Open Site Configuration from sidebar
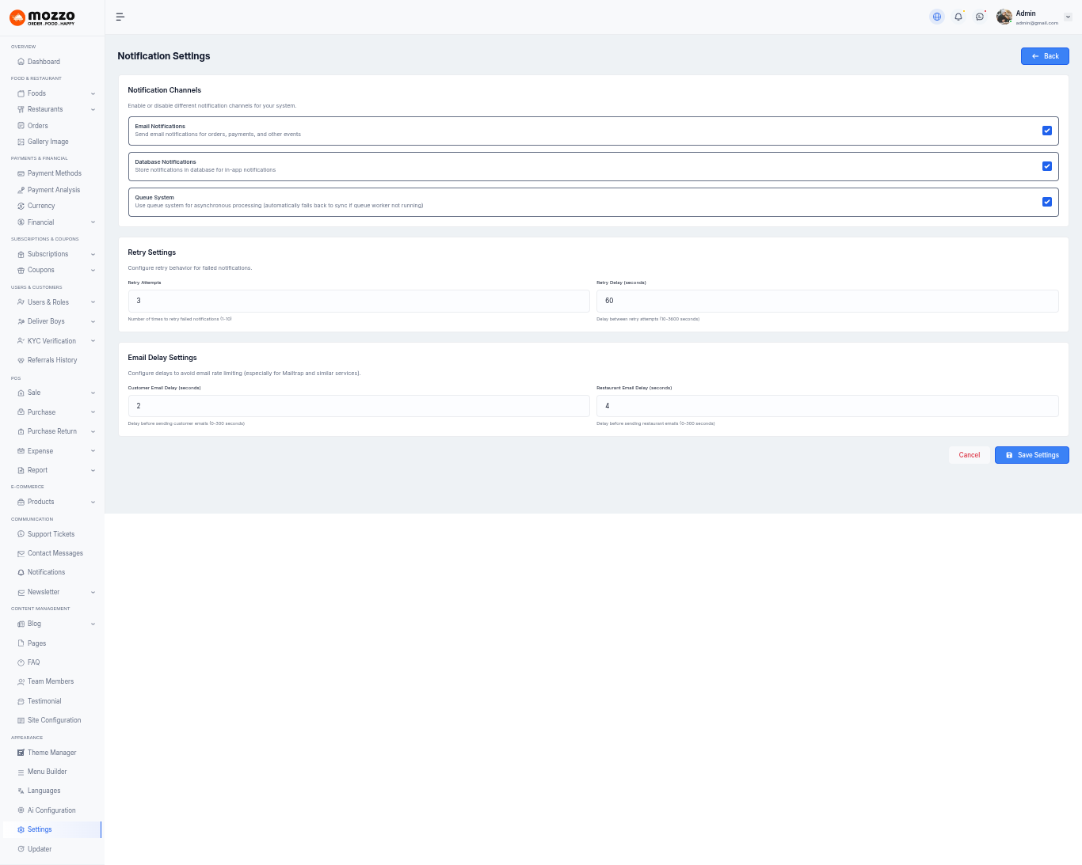Viewport: 1082px width, 865px height. pos(54,720)
